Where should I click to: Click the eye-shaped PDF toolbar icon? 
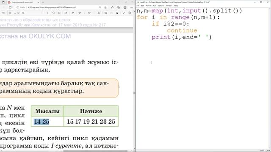point(106,13)
